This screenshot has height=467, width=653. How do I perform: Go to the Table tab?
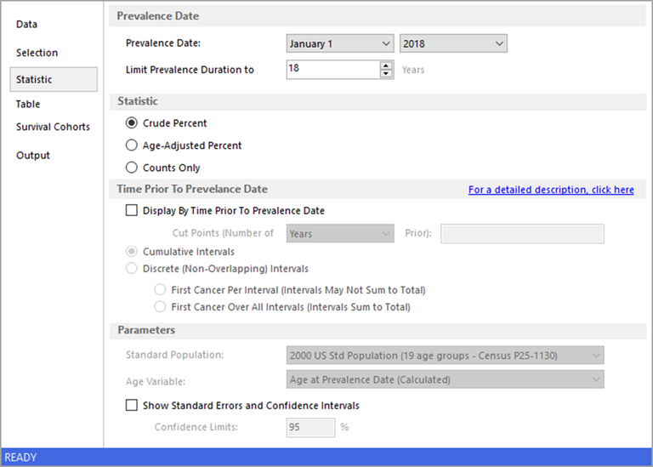(28, 104)
